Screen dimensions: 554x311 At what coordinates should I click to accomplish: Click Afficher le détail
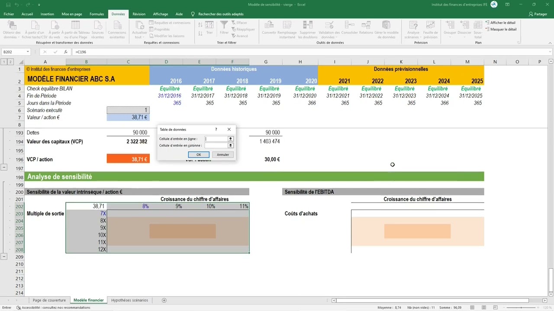501,23
